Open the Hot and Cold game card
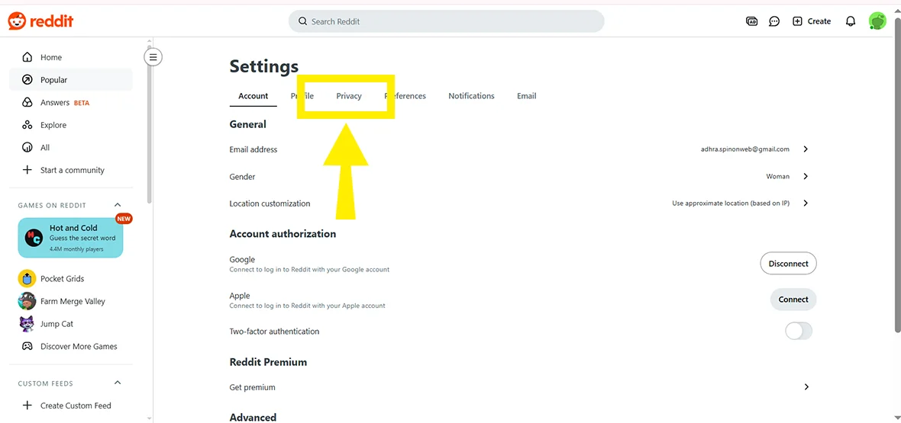 click(x=71, y=238)
